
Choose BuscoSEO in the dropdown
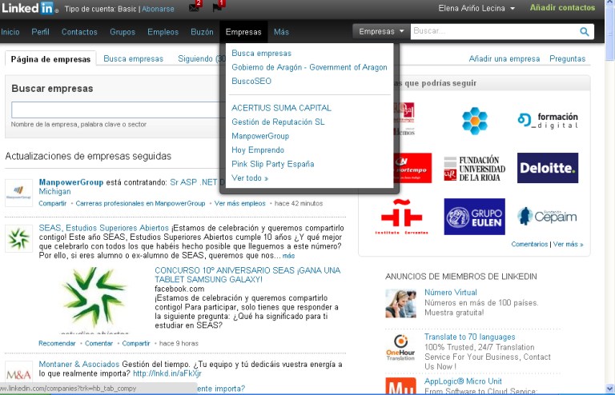tap(251, 81)
